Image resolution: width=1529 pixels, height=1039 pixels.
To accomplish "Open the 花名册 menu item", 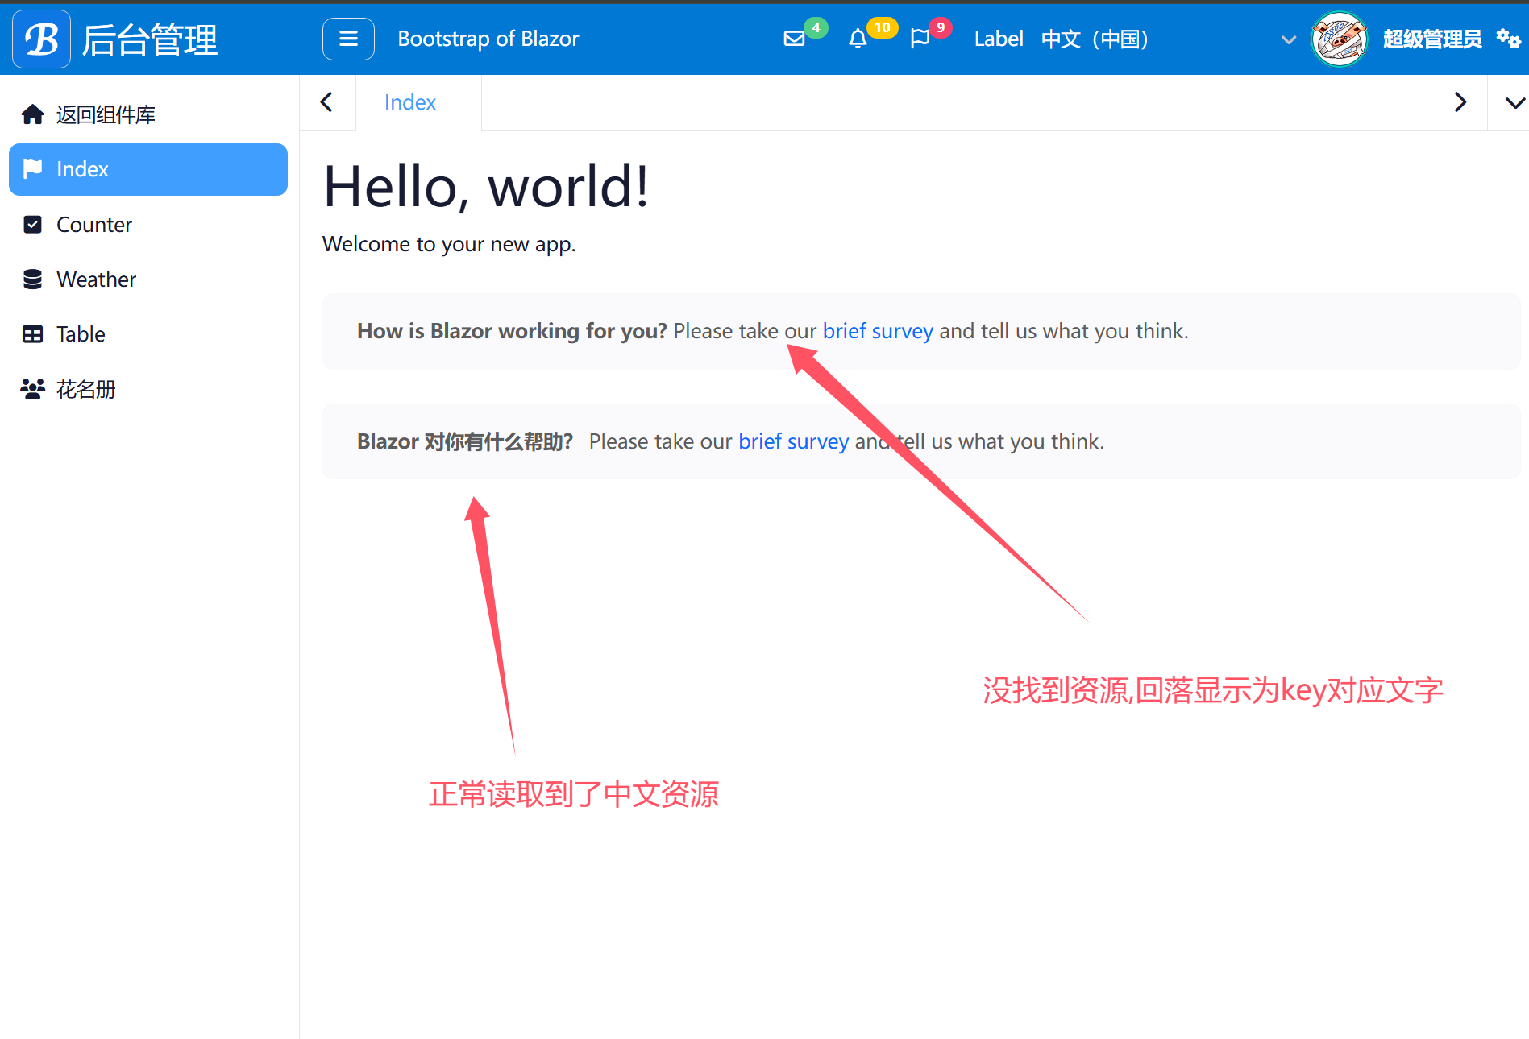I will point(148,389).
